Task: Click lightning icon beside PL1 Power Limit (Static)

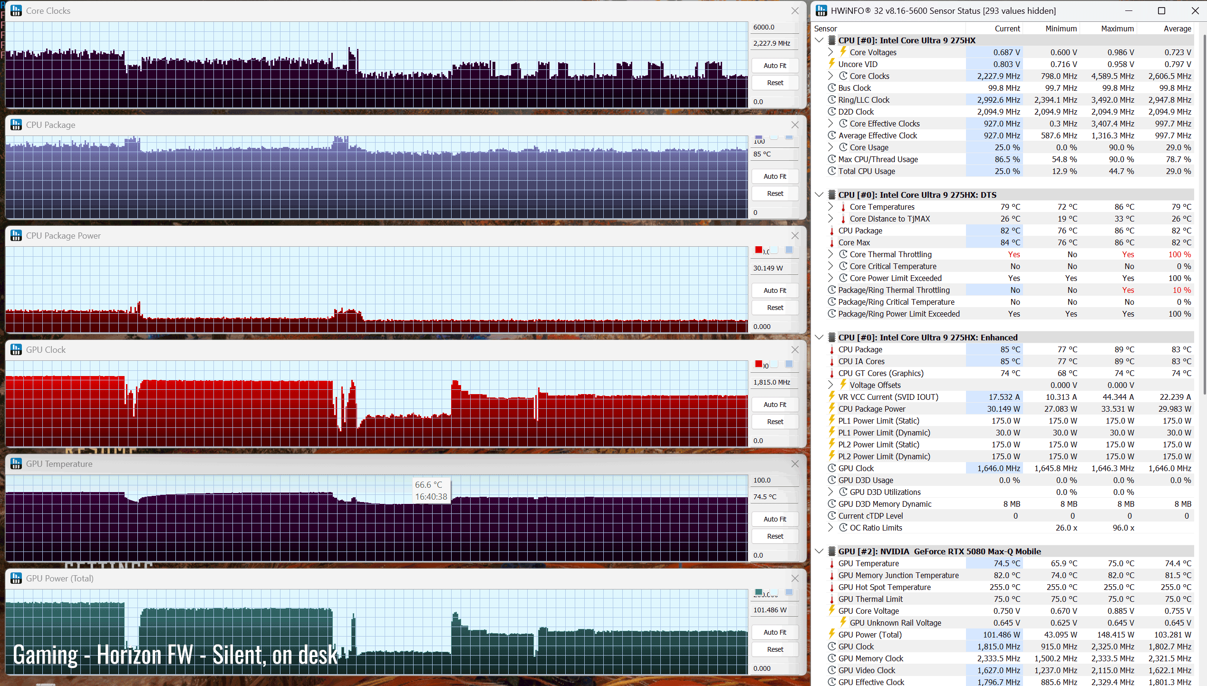Action: (x=832, y=420)
